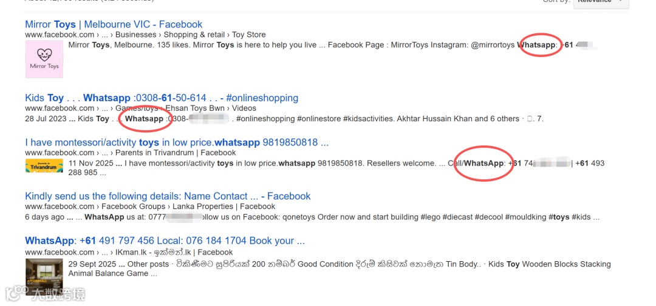Viewport: 656px width, 306px height.
Task: Click the Videos breadcrumb under Kids Toy result
Action: click(x=244, y=108)
